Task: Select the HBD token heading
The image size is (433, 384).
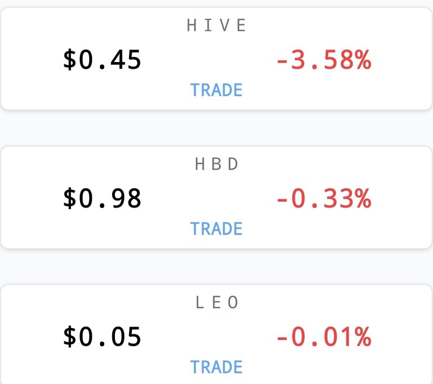Action: click(216, 164)
